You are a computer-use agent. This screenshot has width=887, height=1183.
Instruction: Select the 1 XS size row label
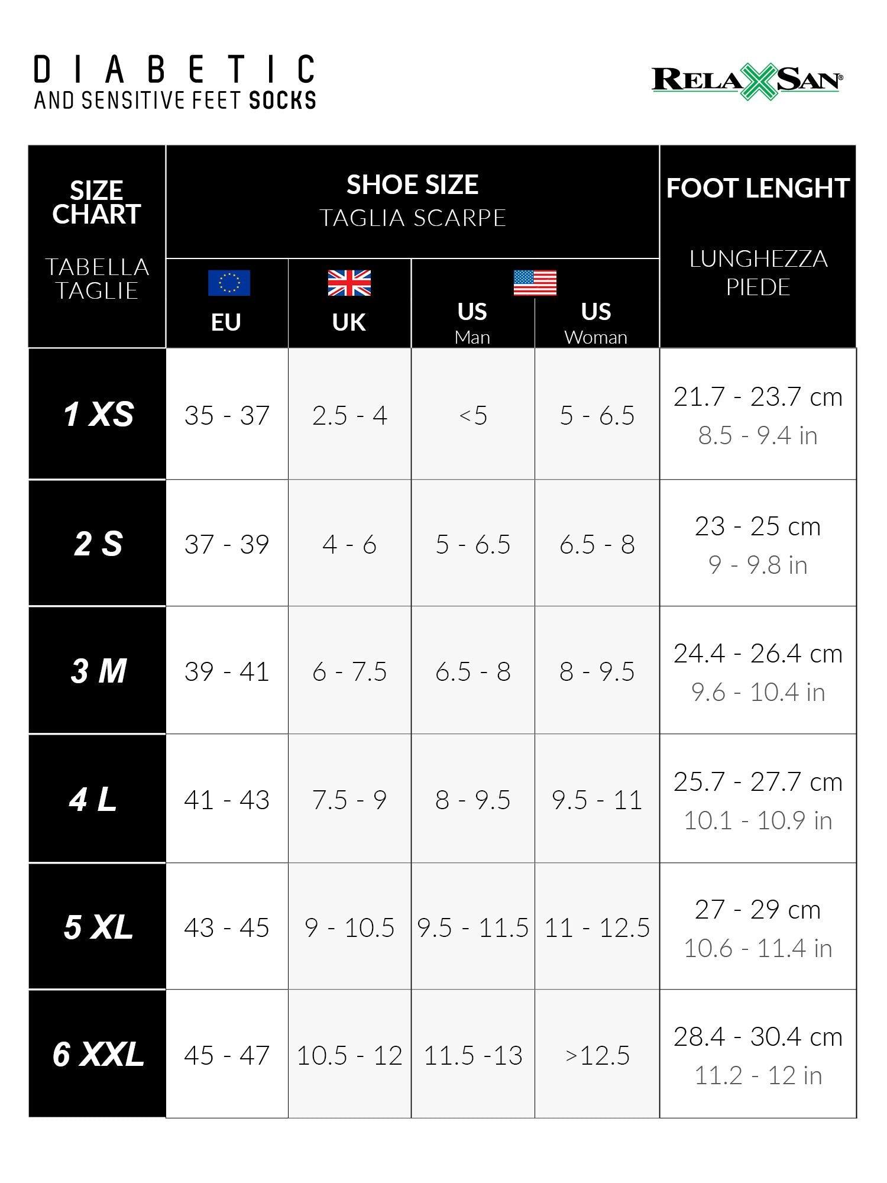pyautogui.click(x=98, y=414)
